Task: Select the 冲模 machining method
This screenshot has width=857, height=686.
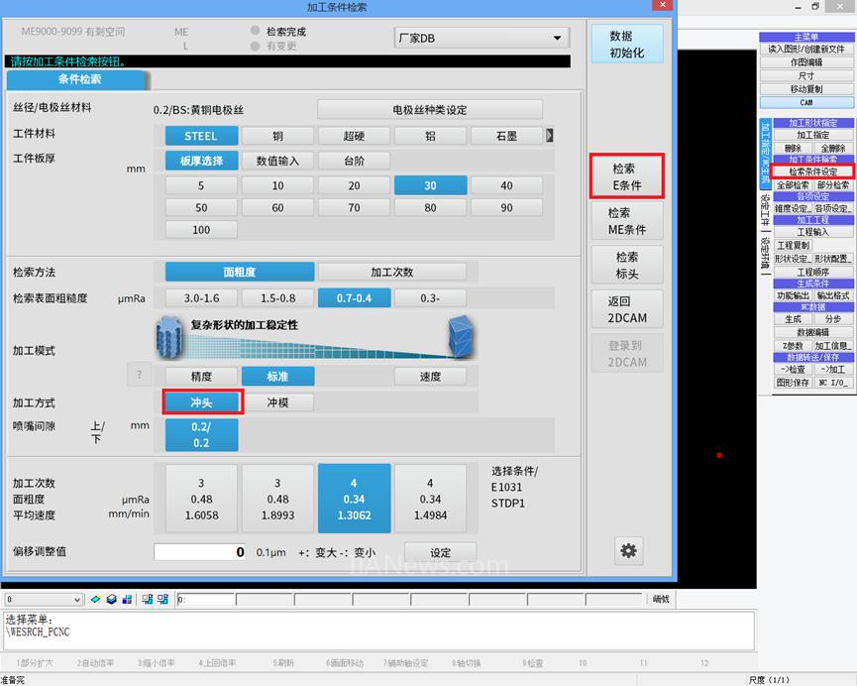Action: [277, 402]
